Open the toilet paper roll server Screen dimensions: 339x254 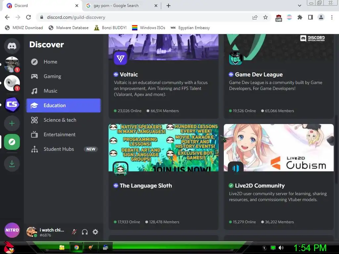point(12,83)
